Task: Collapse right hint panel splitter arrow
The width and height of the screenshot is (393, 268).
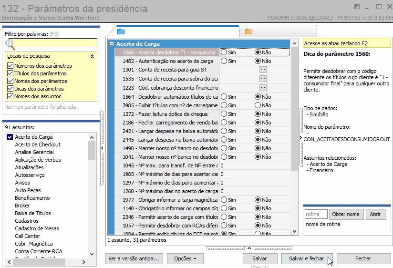Action: pos(301,138)
